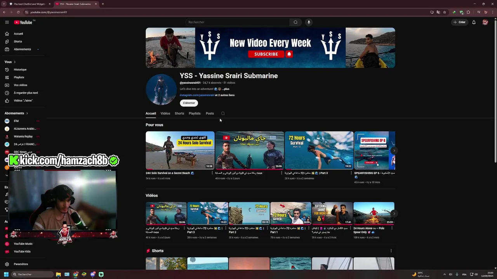Open the 'Catching Squid for Money' video thumbnail
Screen dimensions: 497x279
click(332, 213)
